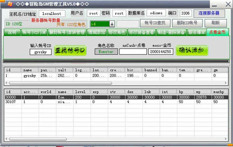Switch to the 说明 tab
Screen dimensions: 233x147
pyautogui.click(x=12, y=32)
